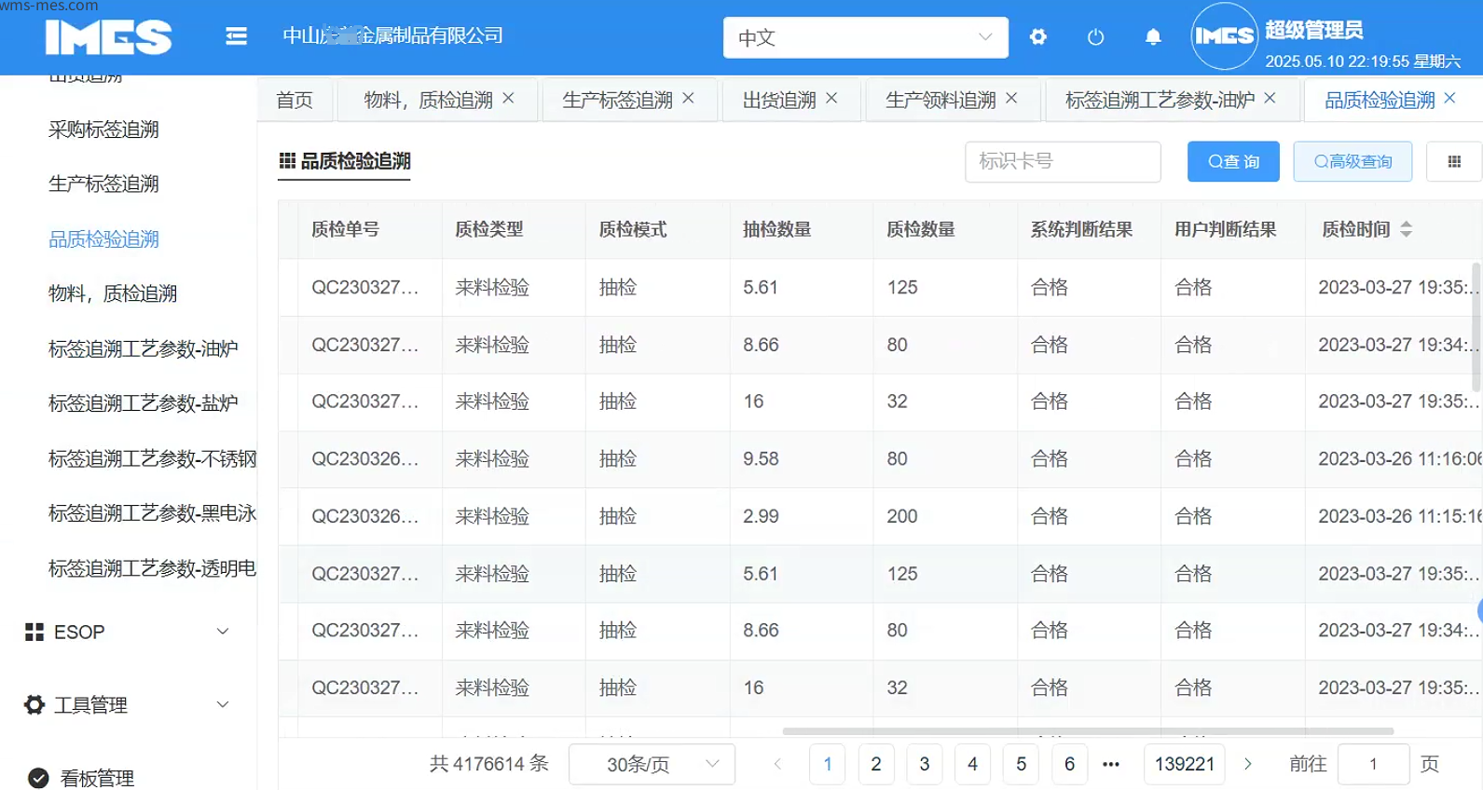The image size is (1483, 790).
Task: Close the 生产标签追溯 tab
Action: tap(688, 98)
